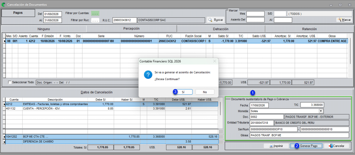Click the Fecha field 17/08/2026

tap(259, 105)
